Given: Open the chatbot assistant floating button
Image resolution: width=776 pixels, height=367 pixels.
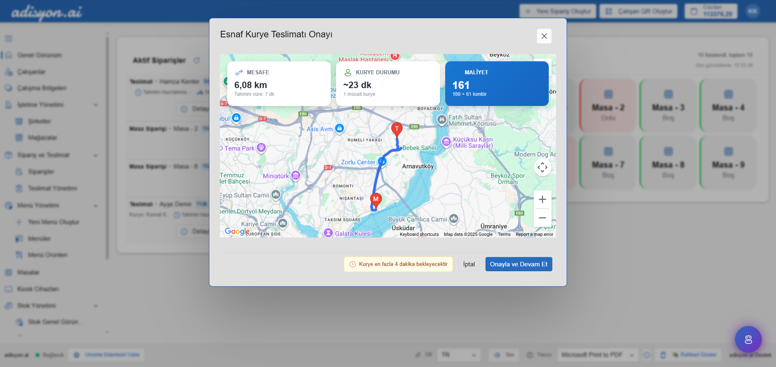Looking at the screenshot, I should pyautogui.click(x=748, y=339).
